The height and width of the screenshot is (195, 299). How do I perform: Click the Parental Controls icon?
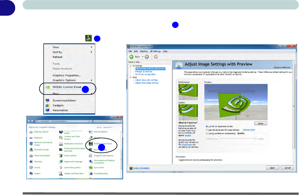click(x=31, y=150)
